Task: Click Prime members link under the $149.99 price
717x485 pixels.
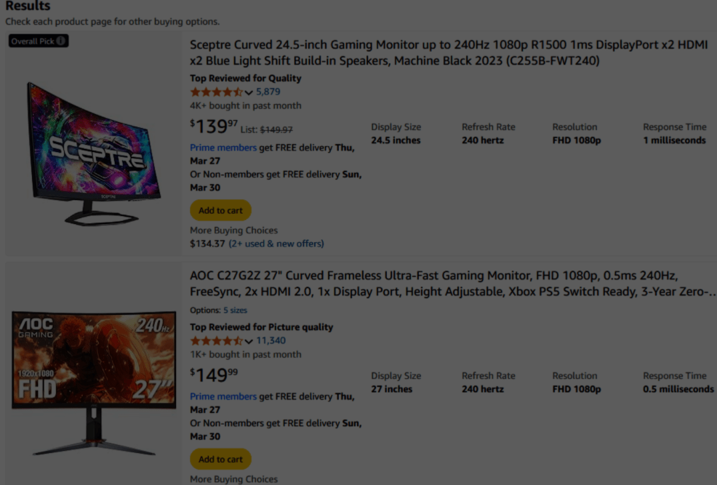Action: click(223, 396)
